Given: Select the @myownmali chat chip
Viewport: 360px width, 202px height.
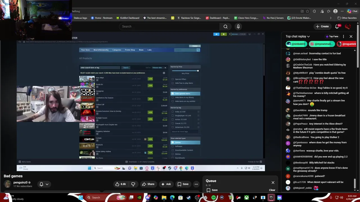Looking at the screenshot, I should (x=322, y=44).
